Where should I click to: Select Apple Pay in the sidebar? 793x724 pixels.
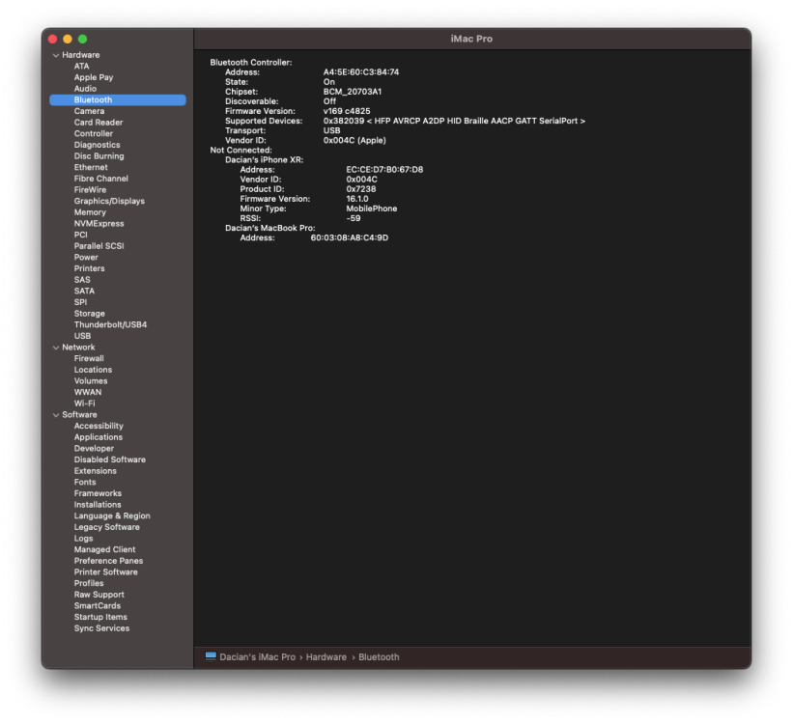(94, 77)
